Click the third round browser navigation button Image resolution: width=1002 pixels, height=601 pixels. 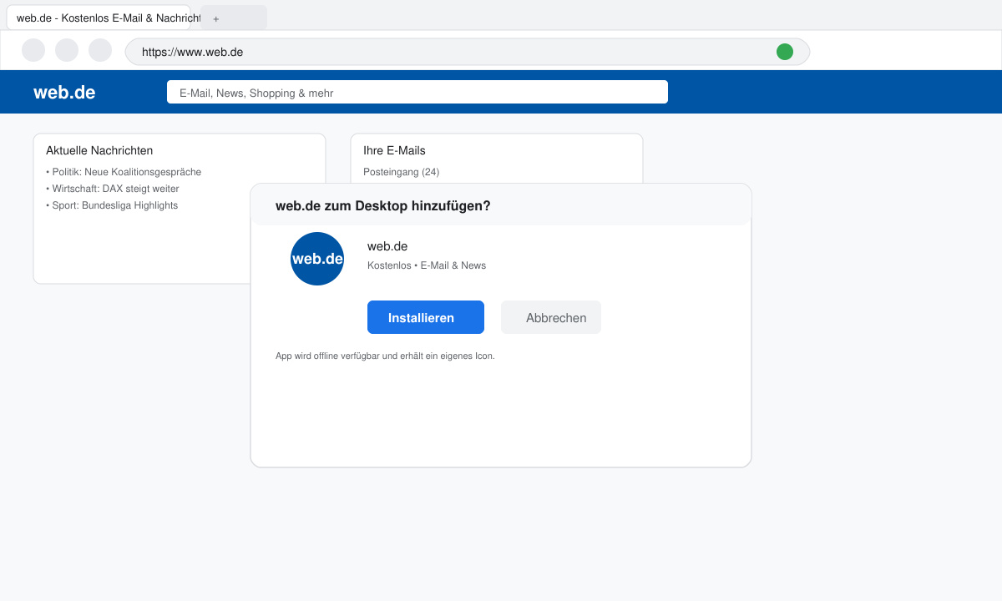tap(100, 50)
